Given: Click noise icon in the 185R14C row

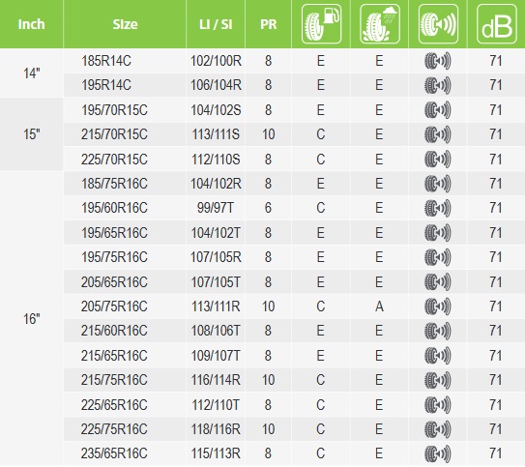Looking at the screenshot, I should [x=438, y=61].
